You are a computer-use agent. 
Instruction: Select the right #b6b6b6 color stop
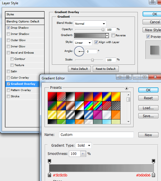153,175
